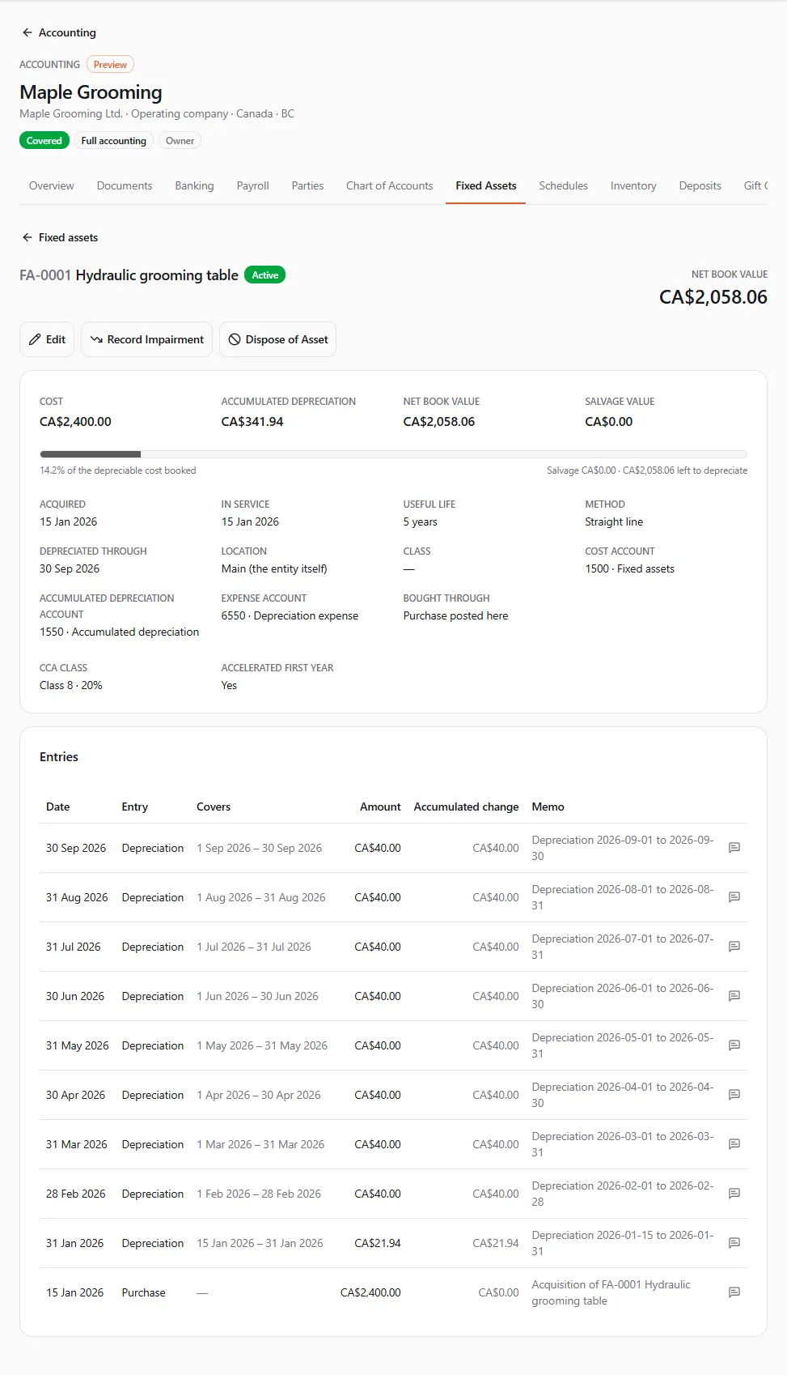
Task: Go to the Parties tab
Action: point(307,185)
